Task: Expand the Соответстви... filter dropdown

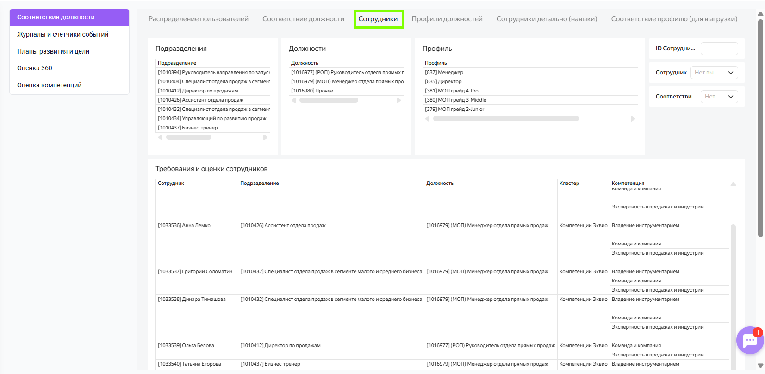Action: click(719, 97)
